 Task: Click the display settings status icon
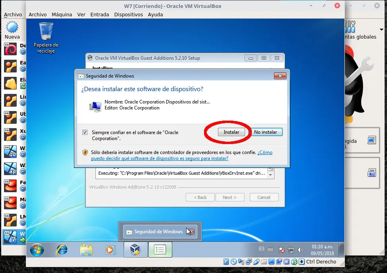pos(272,261)
